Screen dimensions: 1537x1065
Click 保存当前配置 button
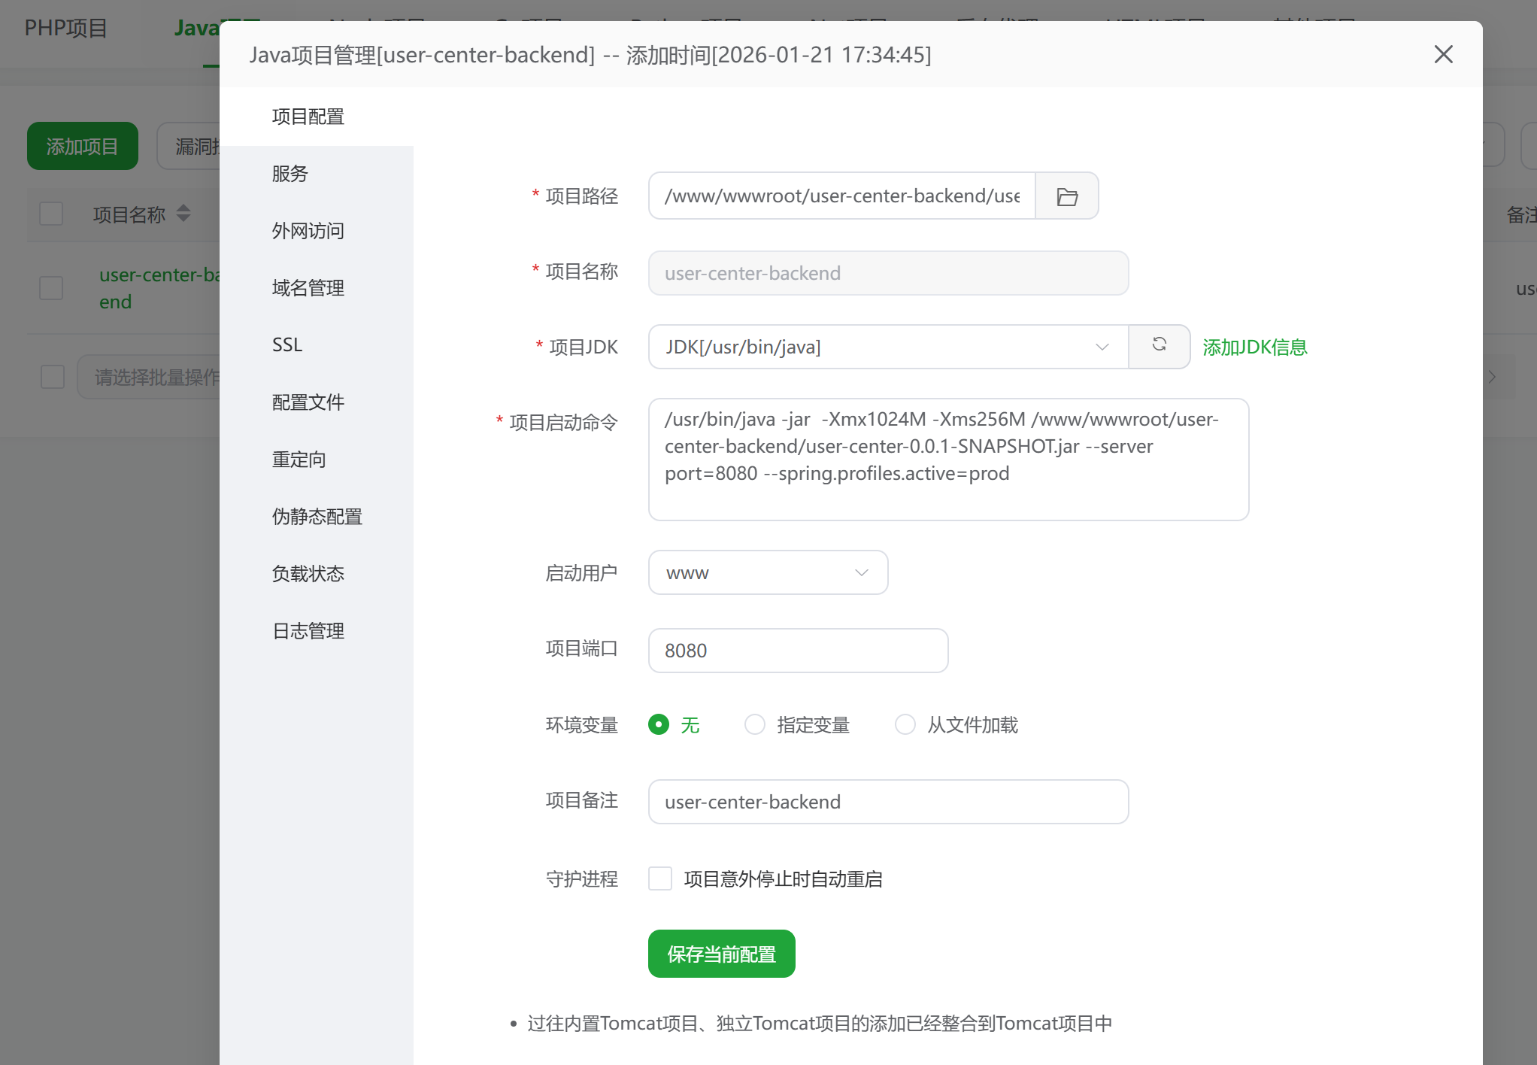pyautogui.click(x=721, y=954)
